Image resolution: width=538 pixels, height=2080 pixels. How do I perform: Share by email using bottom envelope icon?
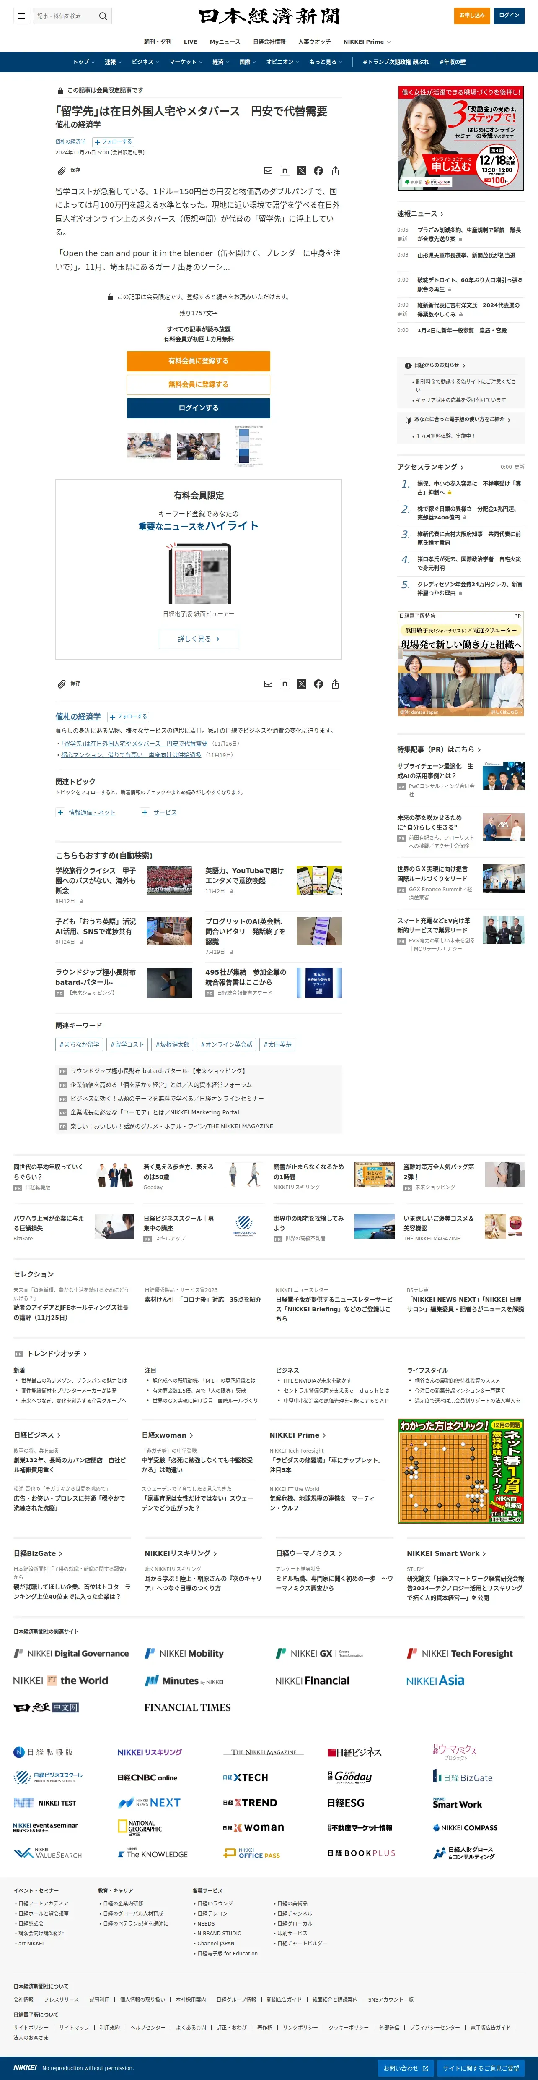click(268, 684)
